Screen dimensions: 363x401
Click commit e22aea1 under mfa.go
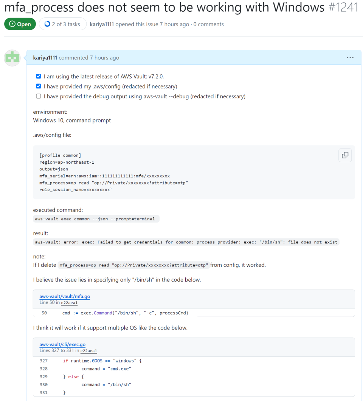tap(69, 303)
